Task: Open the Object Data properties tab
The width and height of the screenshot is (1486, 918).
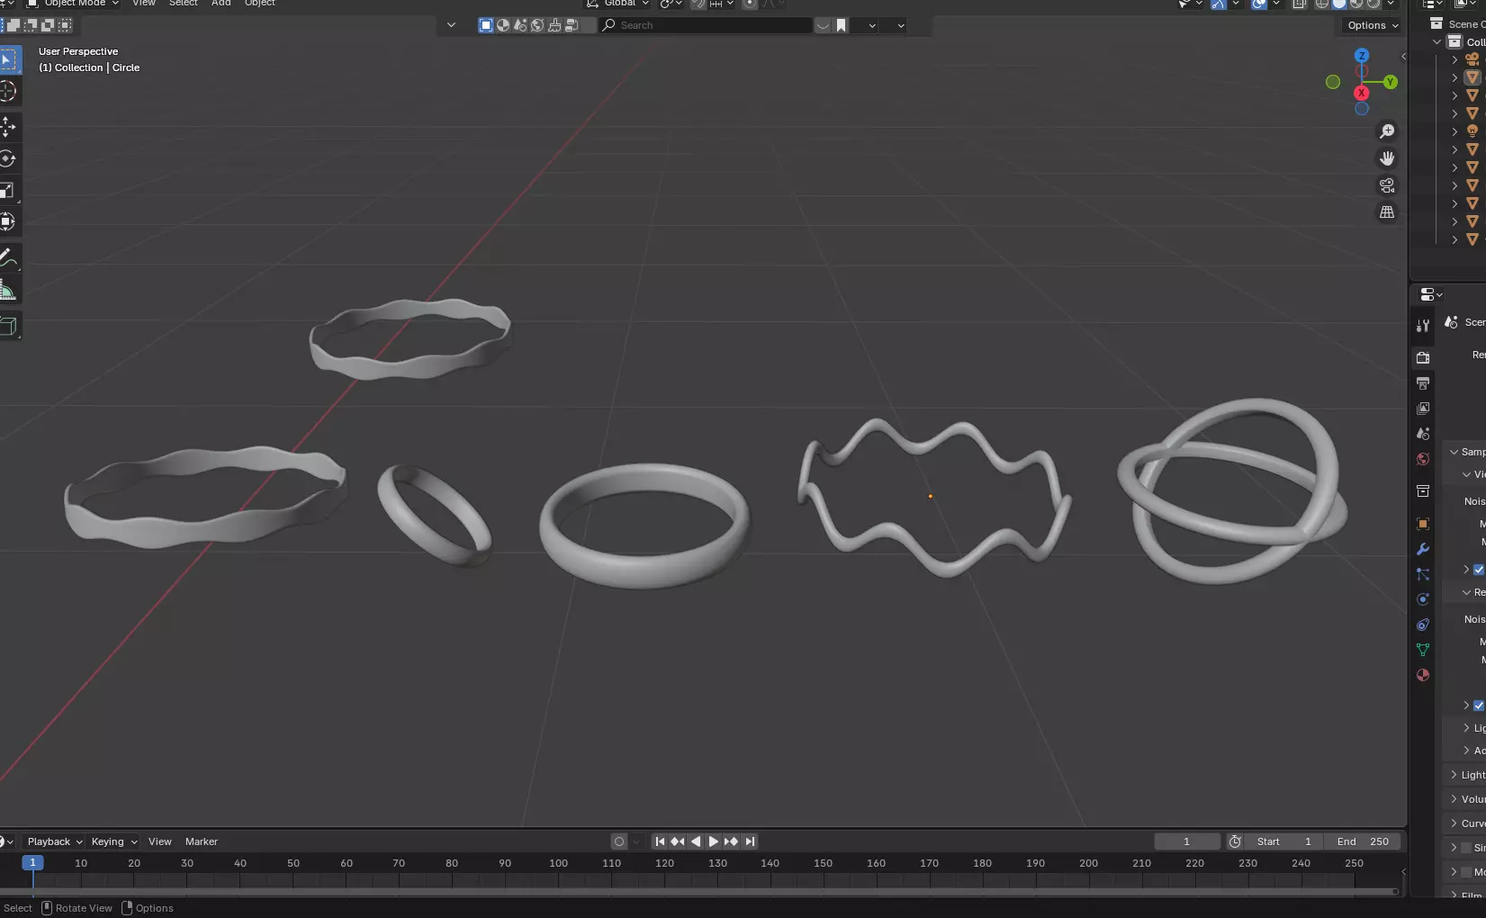Action: tap(1423, 650)
